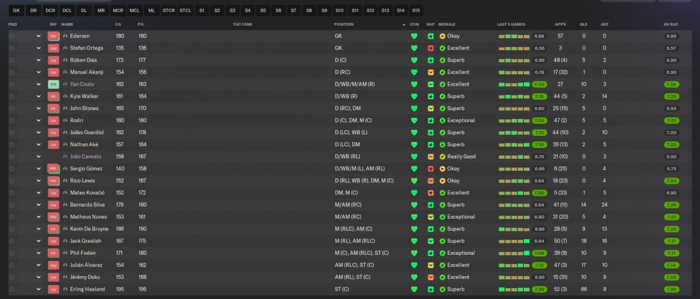Select the S1 substitute slot button
The height and width of the screenshot is (299, 700).
pos(202,10)
